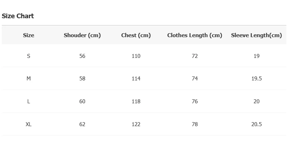Image resolution: width=291 pixels, height=149 pixels.
Task: Click sleeve length value 20.5
Action: [257, 124]
